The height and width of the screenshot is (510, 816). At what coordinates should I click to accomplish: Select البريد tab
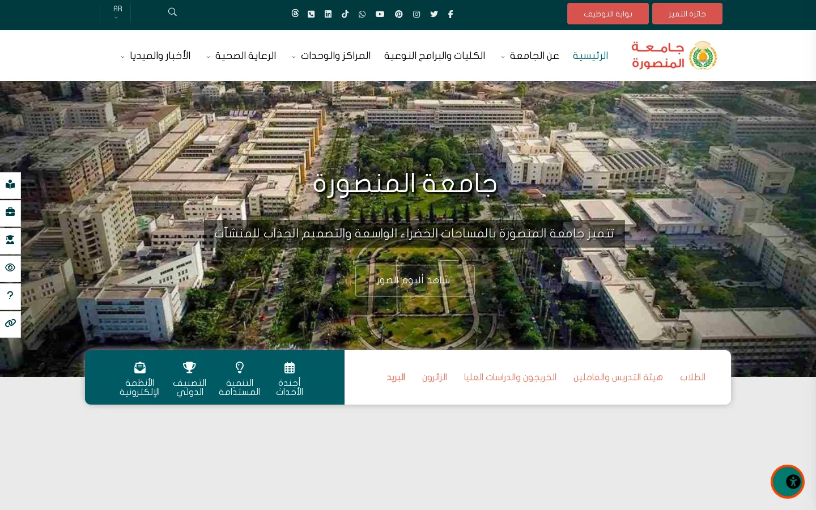coord(396,377)
